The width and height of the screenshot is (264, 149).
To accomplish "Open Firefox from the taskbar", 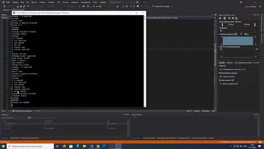I will tap(64, 146).
